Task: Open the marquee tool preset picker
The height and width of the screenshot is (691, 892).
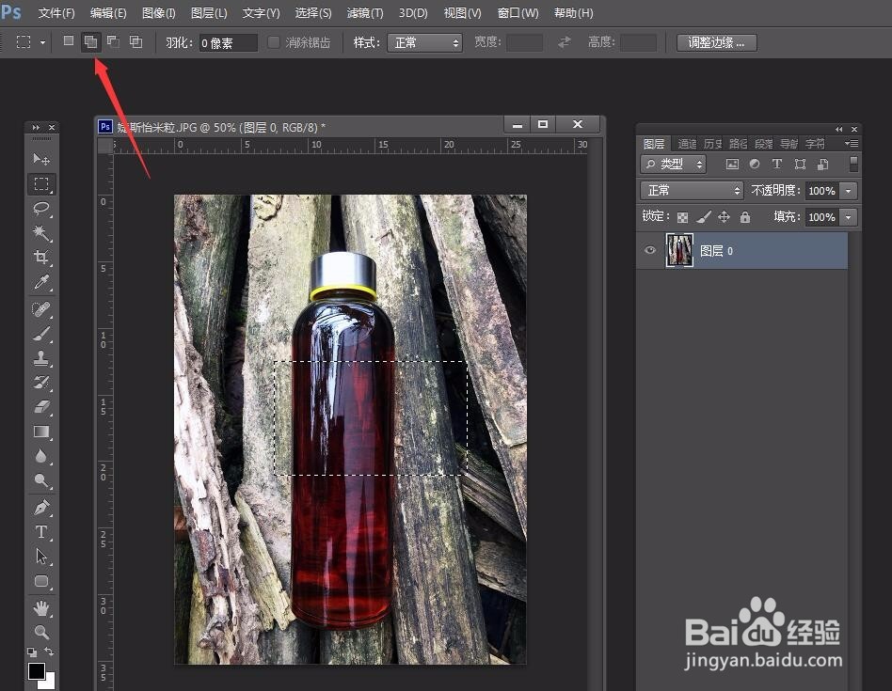Action: (x=42, y=42)
